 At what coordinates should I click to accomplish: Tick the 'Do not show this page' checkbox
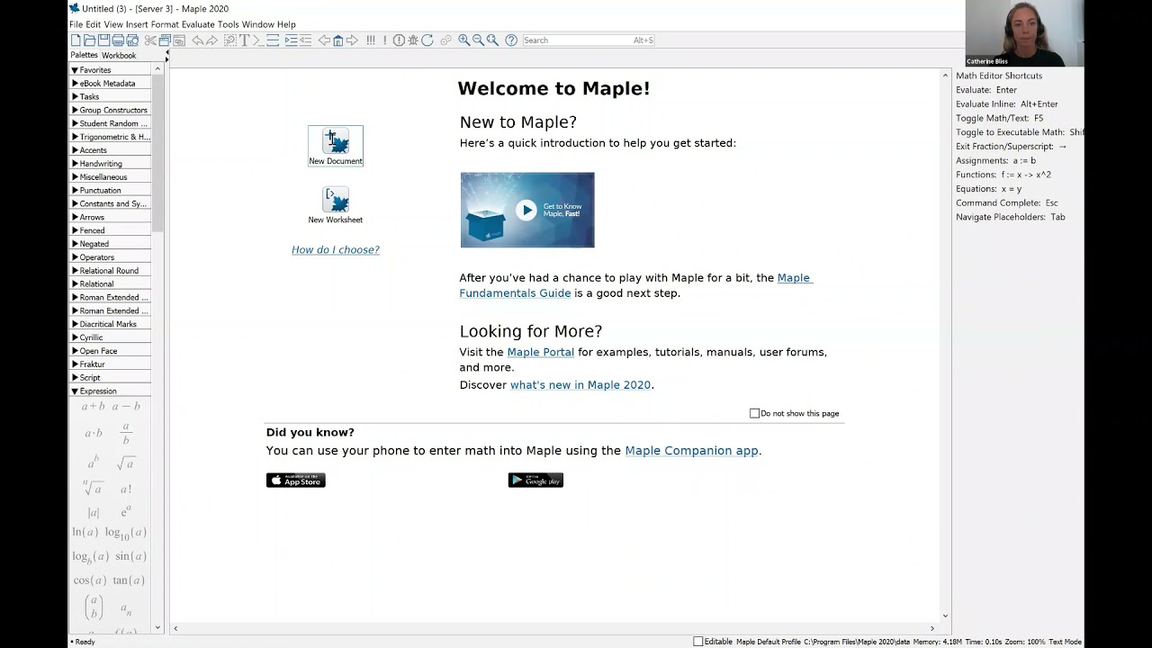(x=754, y=413)
